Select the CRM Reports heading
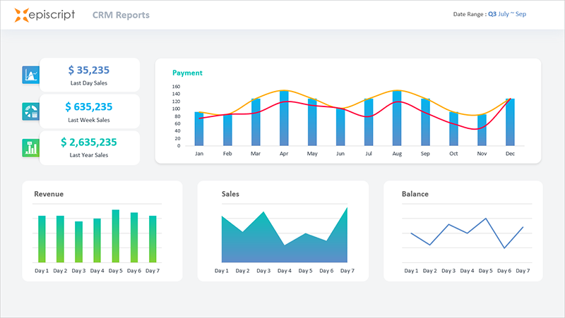Viewport: 565px width, 318px height. 121,15
